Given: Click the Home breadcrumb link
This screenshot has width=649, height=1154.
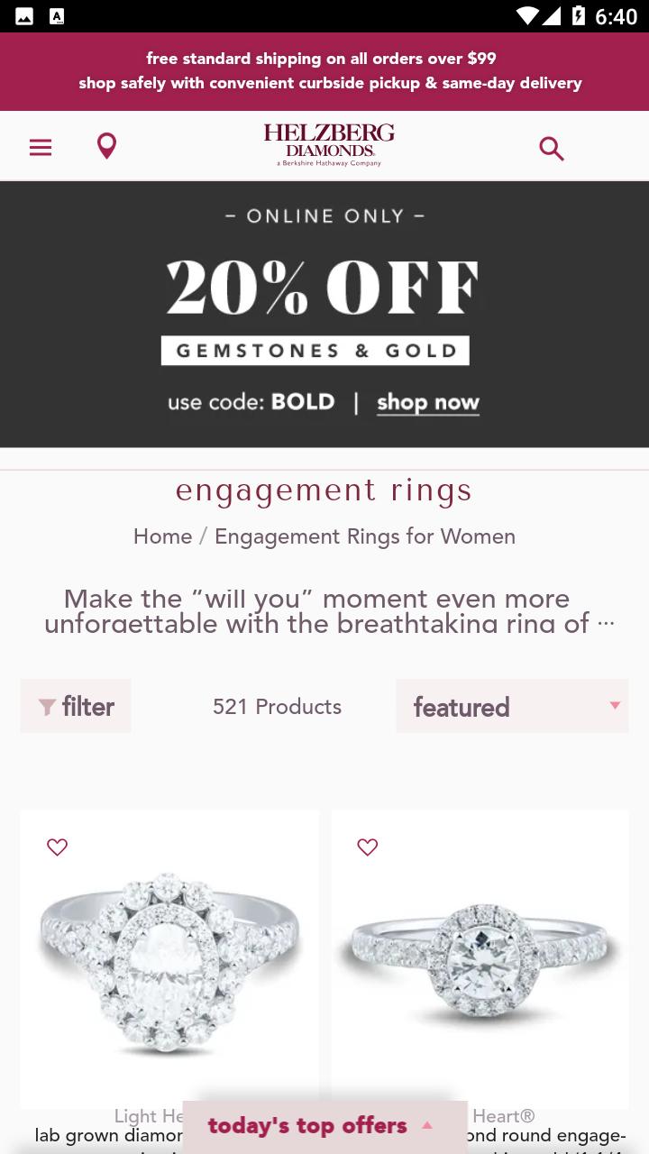Looking at the screenshot, I should coord(162,536).
